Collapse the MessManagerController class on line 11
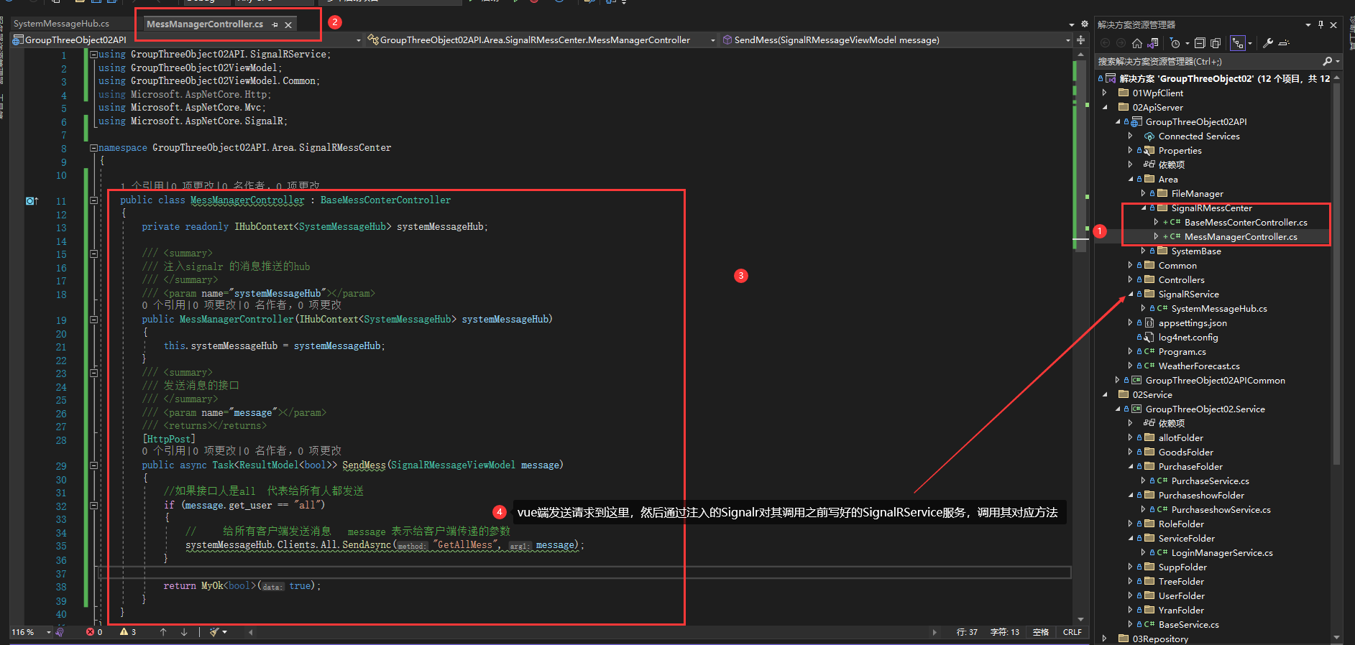 (x=93, y=200)
